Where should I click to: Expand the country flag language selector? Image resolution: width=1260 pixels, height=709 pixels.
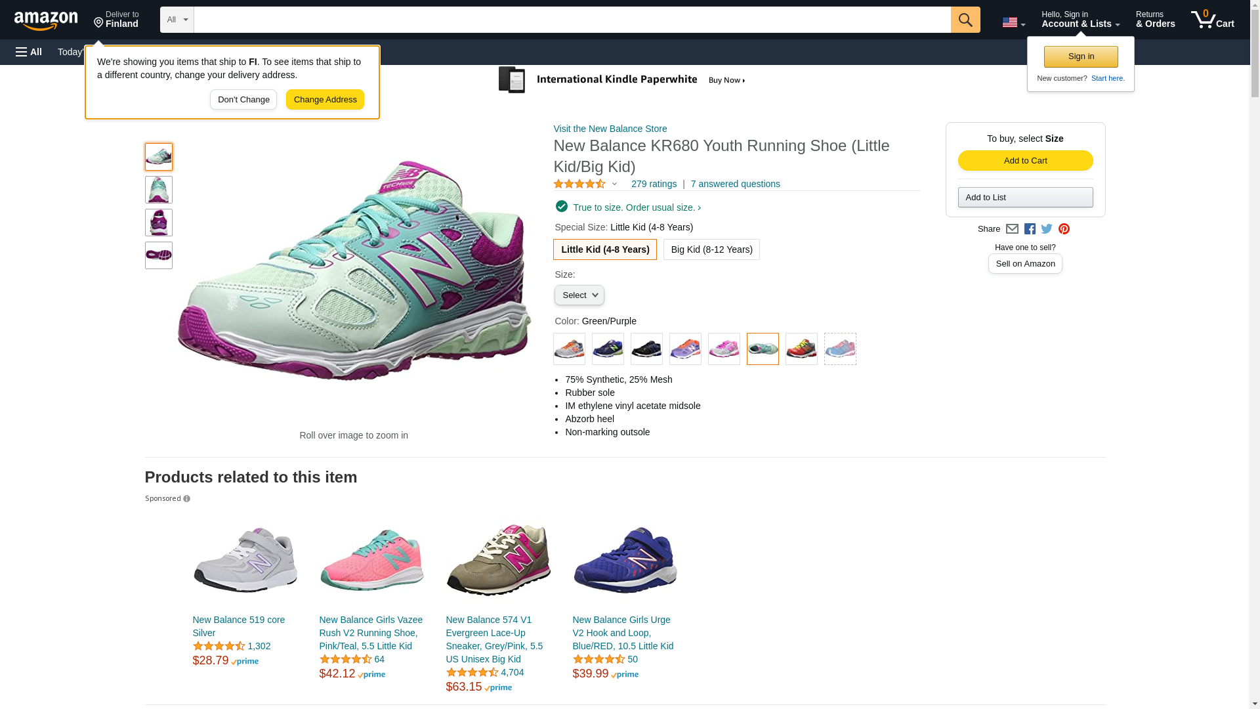(x=1013, y=23)
